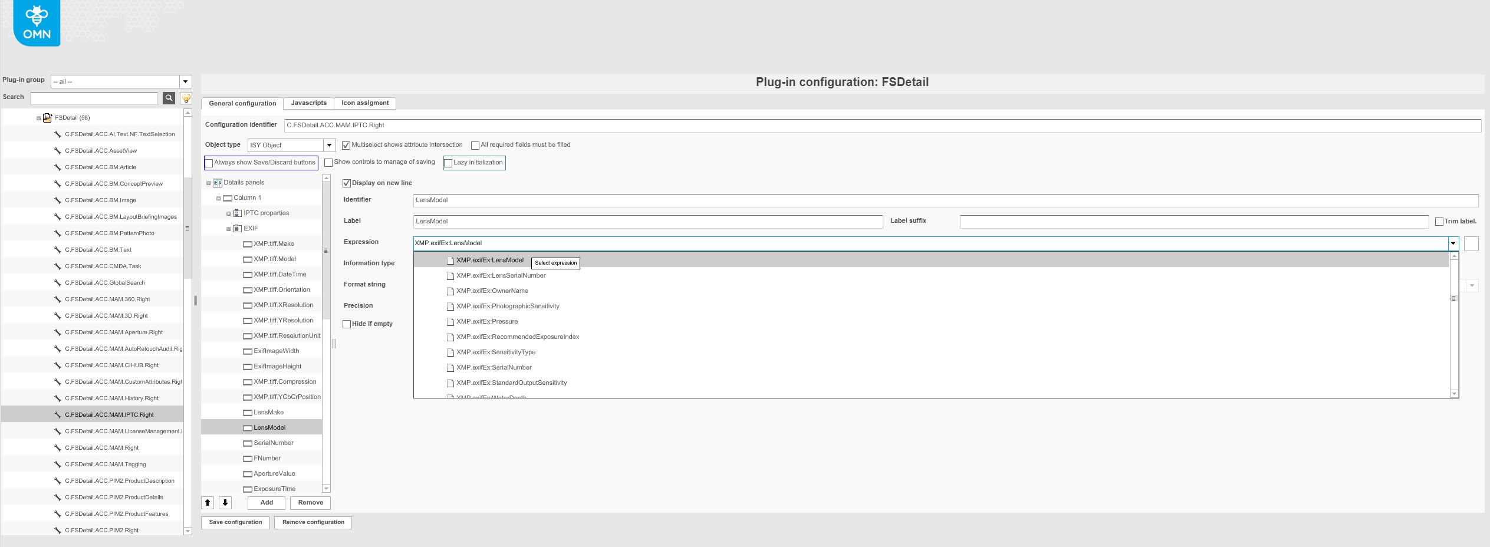Collapse the EXIF node
Image resolution: width=1490 pixels, height=547 pixels.
tap(229, 229)
